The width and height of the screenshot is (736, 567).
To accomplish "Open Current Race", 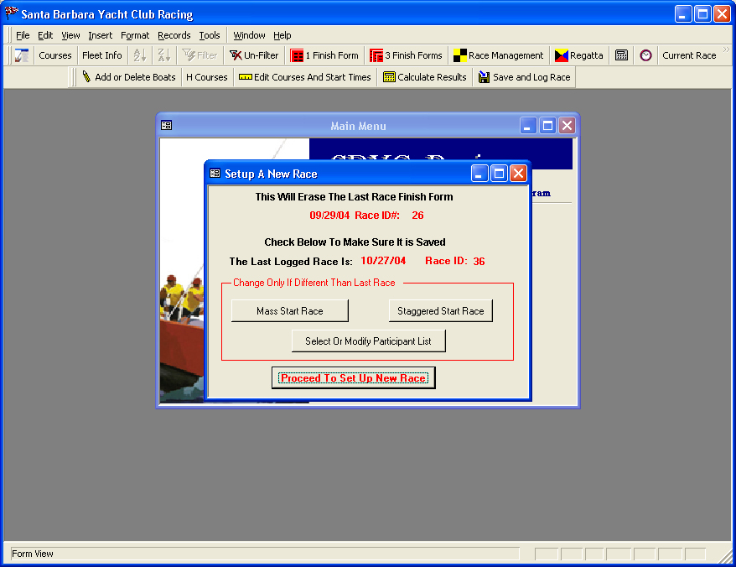I will (689, 55).
